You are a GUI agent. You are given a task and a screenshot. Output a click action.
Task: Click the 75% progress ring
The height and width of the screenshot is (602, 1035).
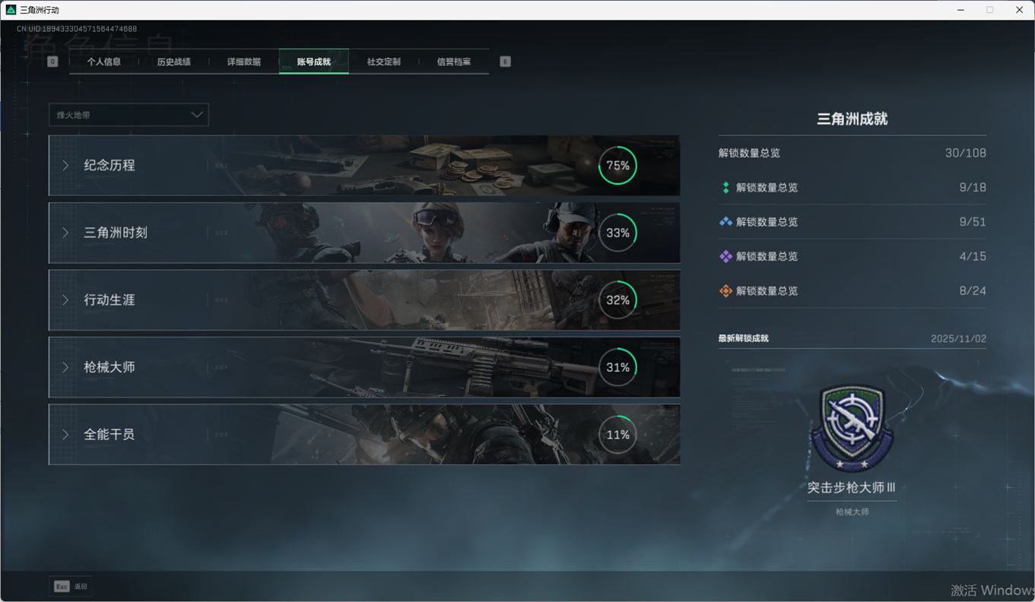tap(618, 166)
